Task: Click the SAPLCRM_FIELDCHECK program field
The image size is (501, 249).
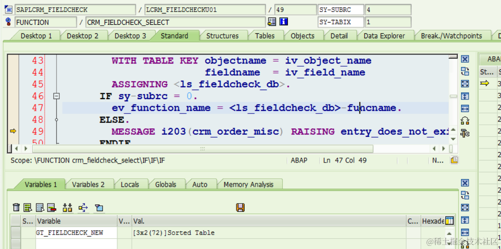Action: [x=75, y=9]
